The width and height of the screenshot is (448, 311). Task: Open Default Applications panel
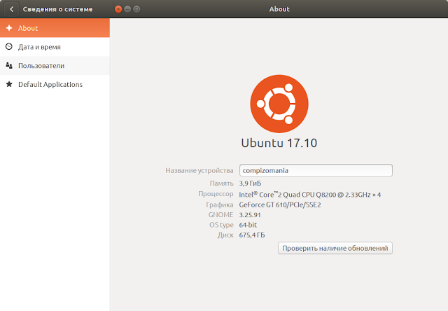click(x=55, y=84)
